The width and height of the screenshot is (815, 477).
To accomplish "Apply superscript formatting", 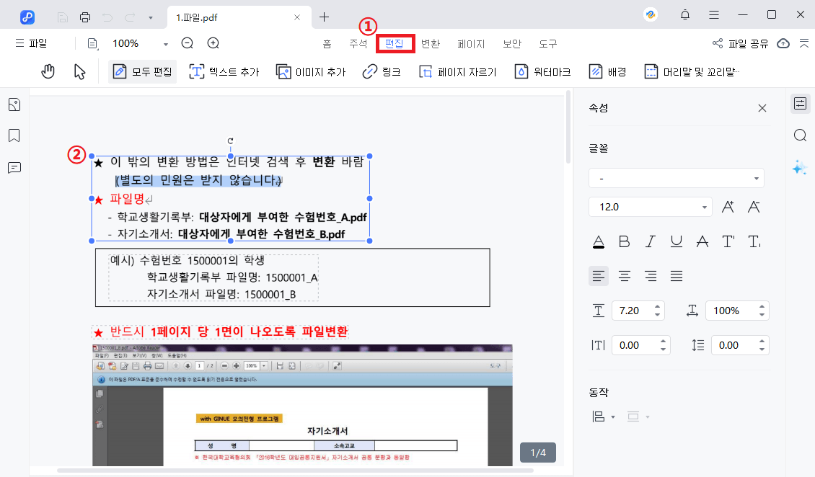I will [x=728, y=241].
